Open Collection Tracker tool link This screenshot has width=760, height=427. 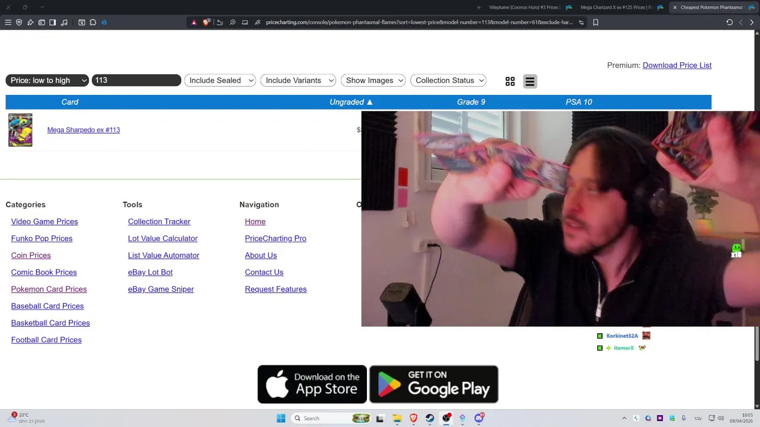159,221
